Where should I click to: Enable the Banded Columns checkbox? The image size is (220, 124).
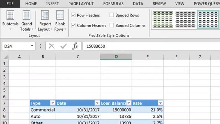(x=112, y=25)
